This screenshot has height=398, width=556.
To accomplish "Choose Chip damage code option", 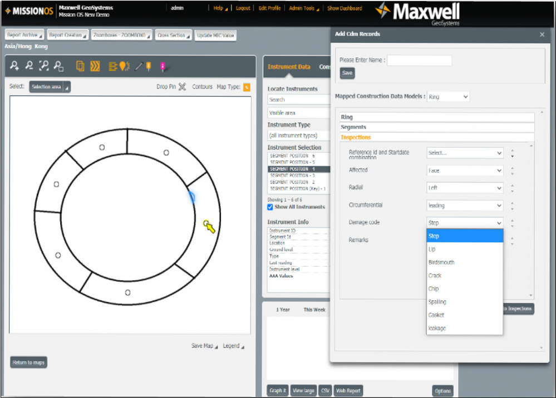I will [465, 288].
